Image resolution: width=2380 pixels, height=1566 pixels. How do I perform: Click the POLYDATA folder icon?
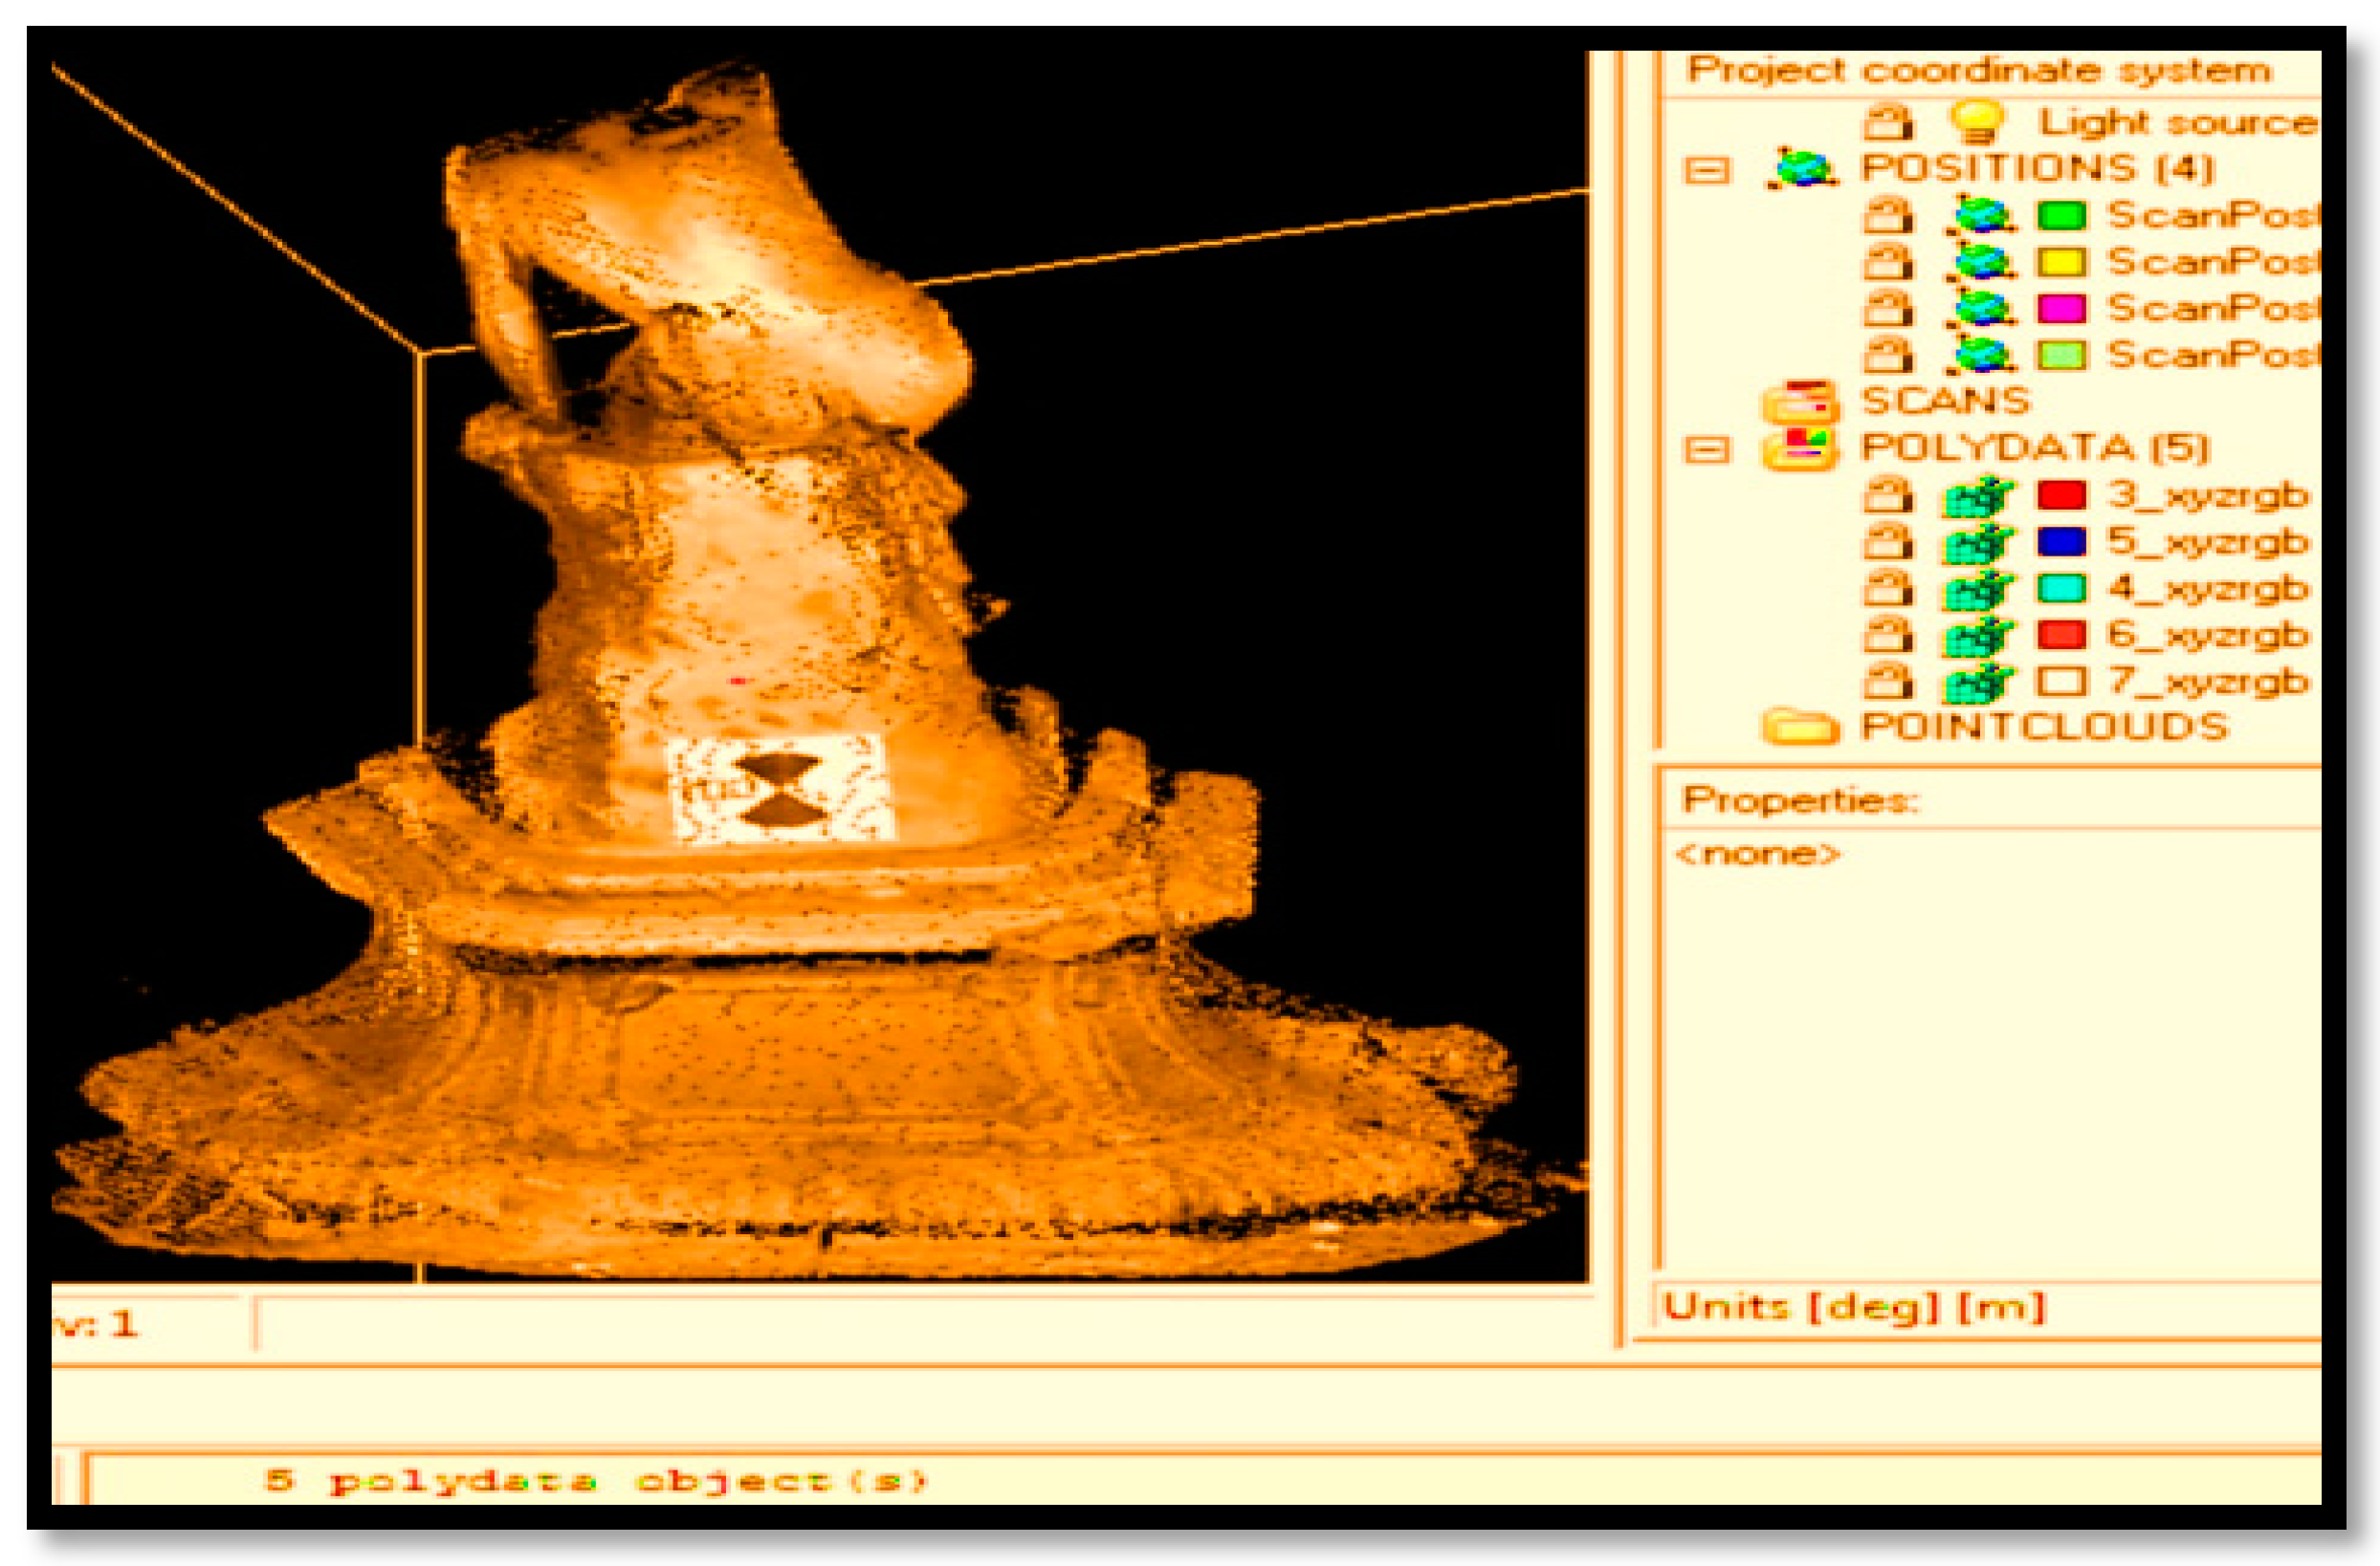click(x=1800, y=448)
